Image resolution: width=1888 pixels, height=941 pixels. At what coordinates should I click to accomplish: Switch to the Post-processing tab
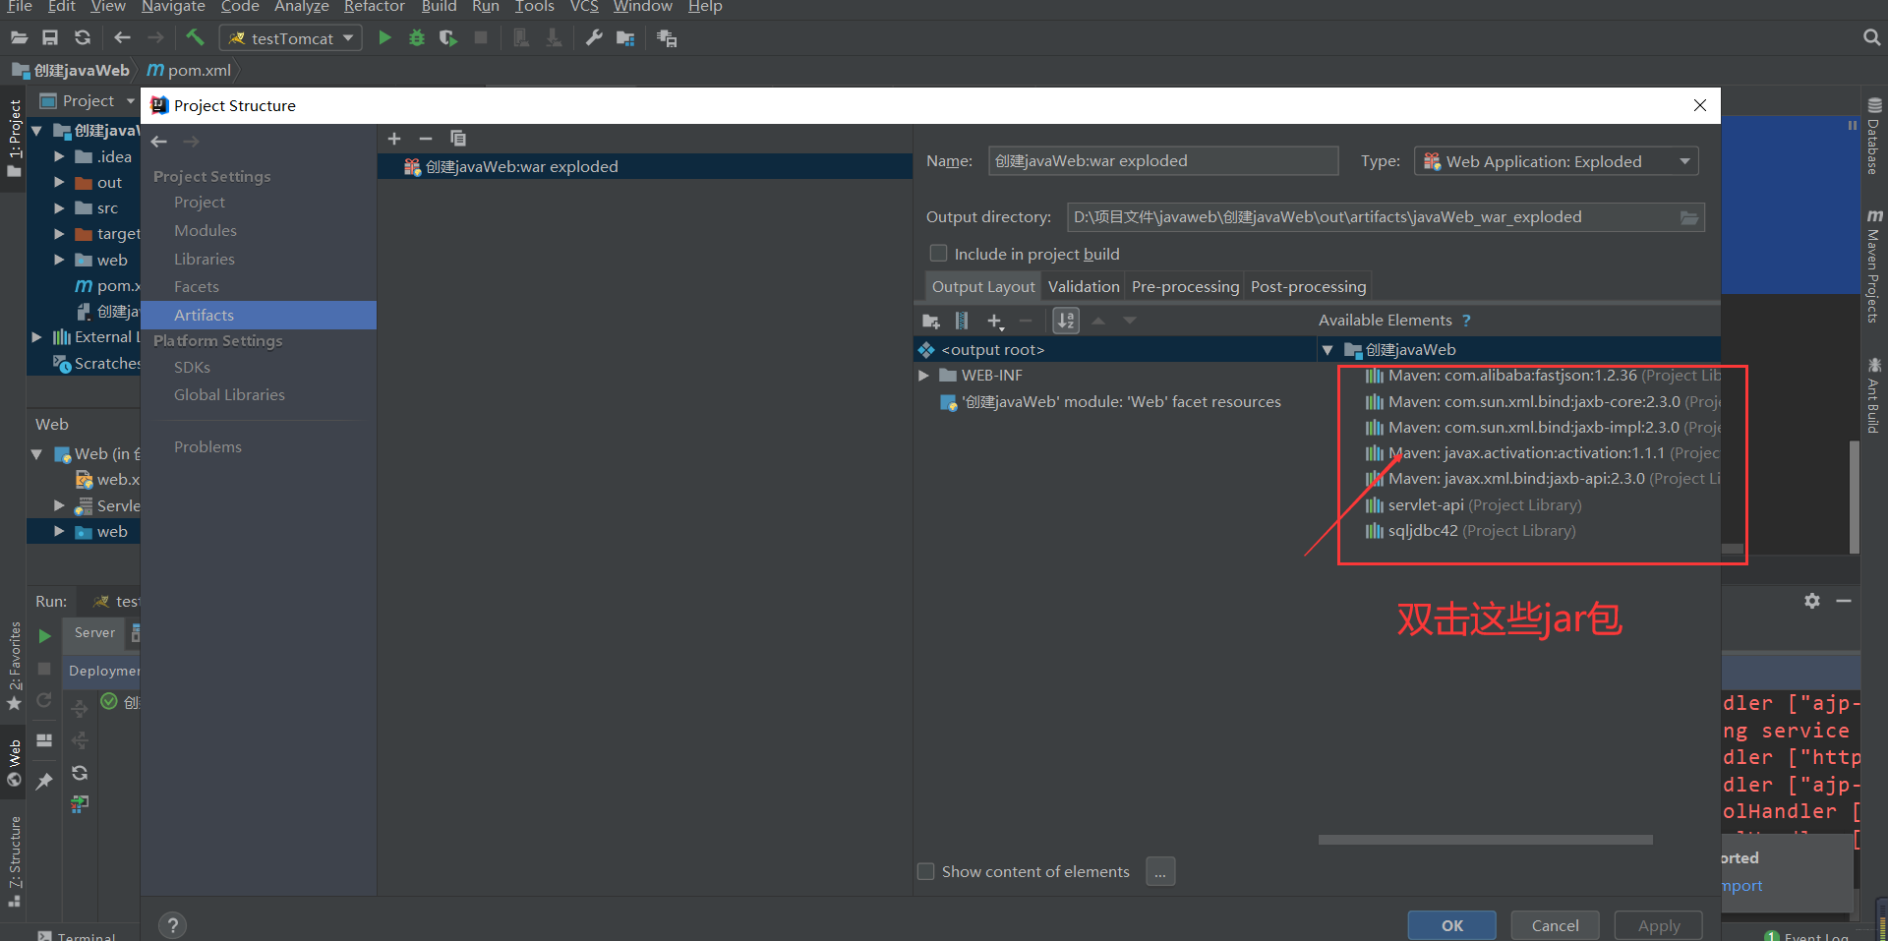tap(1308, 286)
